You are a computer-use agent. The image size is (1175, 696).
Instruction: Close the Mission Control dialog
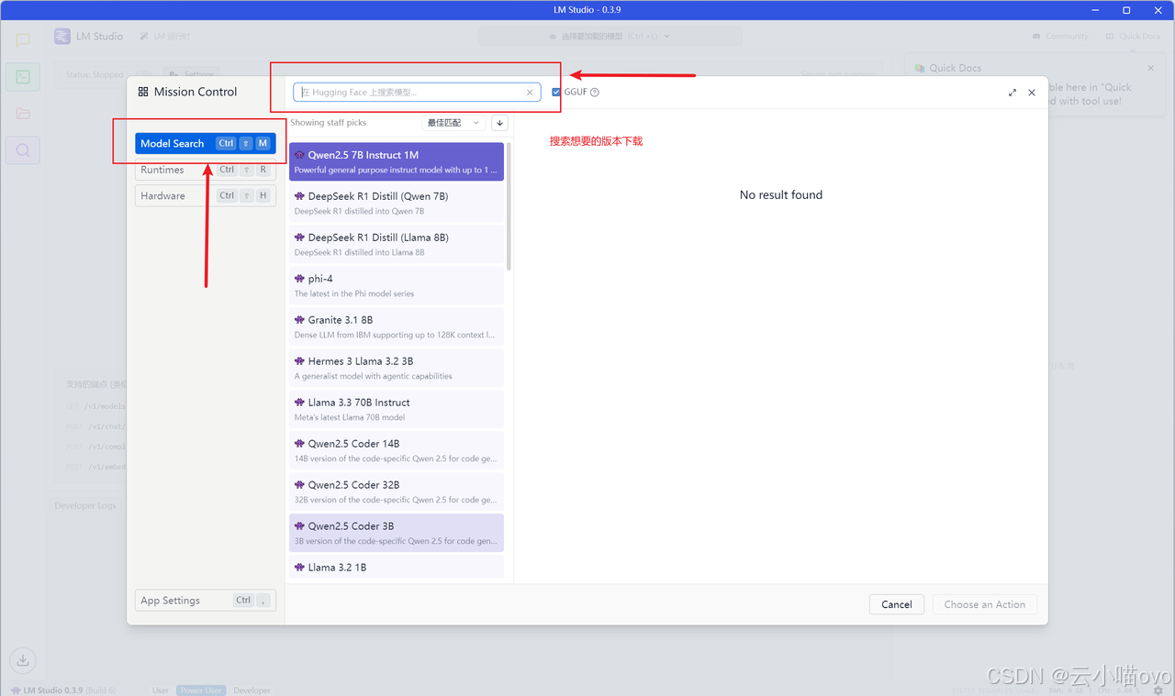click(1032, 93)
